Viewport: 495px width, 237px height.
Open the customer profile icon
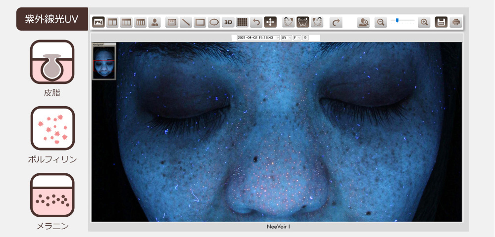coord(154,22)
